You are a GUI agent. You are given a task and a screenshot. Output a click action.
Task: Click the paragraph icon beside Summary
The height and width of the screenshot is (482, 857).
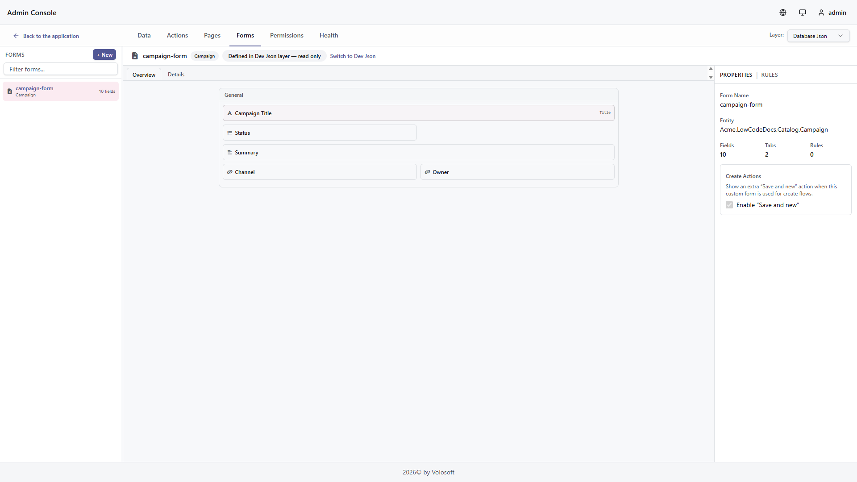click(230, 152)
